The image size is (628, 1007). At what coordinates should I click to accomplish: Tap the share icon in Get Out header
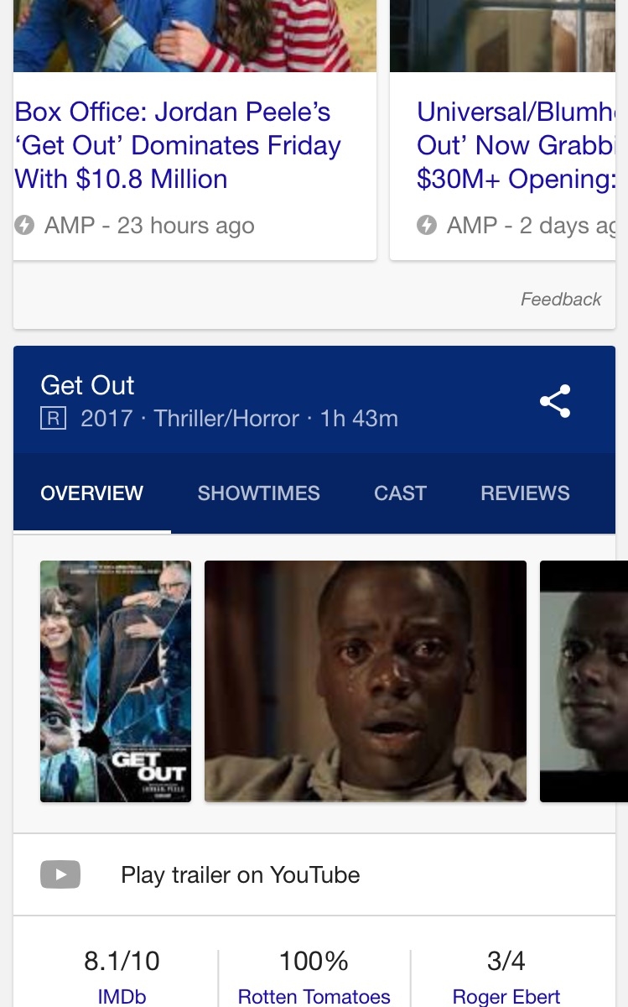click(x=555, y=401)
